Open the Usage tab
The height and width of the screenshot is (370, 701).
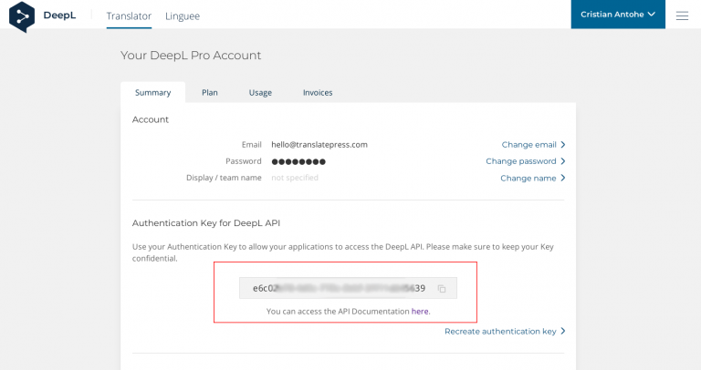coord(260,92)
